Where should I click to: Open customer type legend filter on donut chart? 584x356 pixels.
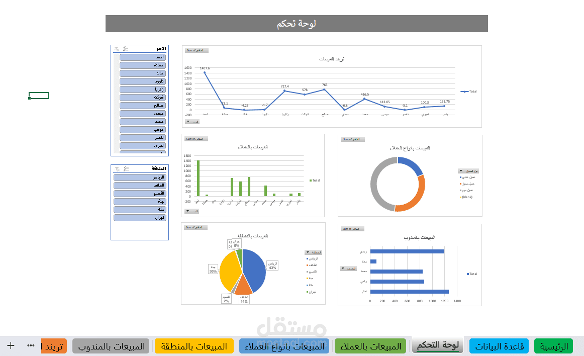pos(468,171)
